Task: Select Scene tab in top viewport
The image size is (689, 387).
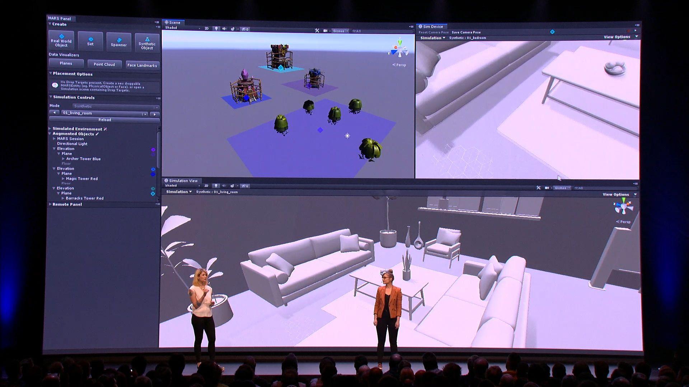Action: (174, 22)
